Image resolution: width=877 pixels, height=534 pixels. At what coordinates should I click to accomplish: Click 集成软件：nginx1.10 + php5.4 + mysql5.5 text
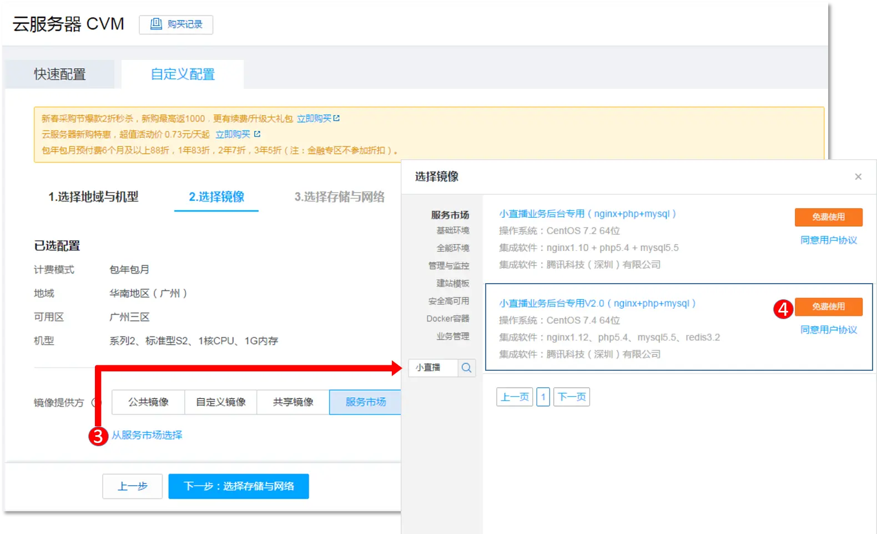coord(589,248)
